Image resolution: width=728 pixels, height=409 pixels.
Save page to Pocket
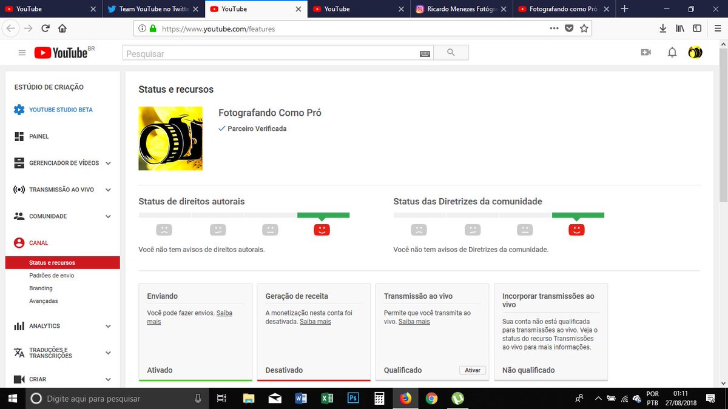[569, 28]
